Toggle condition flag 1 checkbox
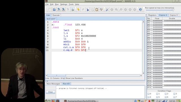This screenshot has width=181, height=102. click(x=157, y=94)
